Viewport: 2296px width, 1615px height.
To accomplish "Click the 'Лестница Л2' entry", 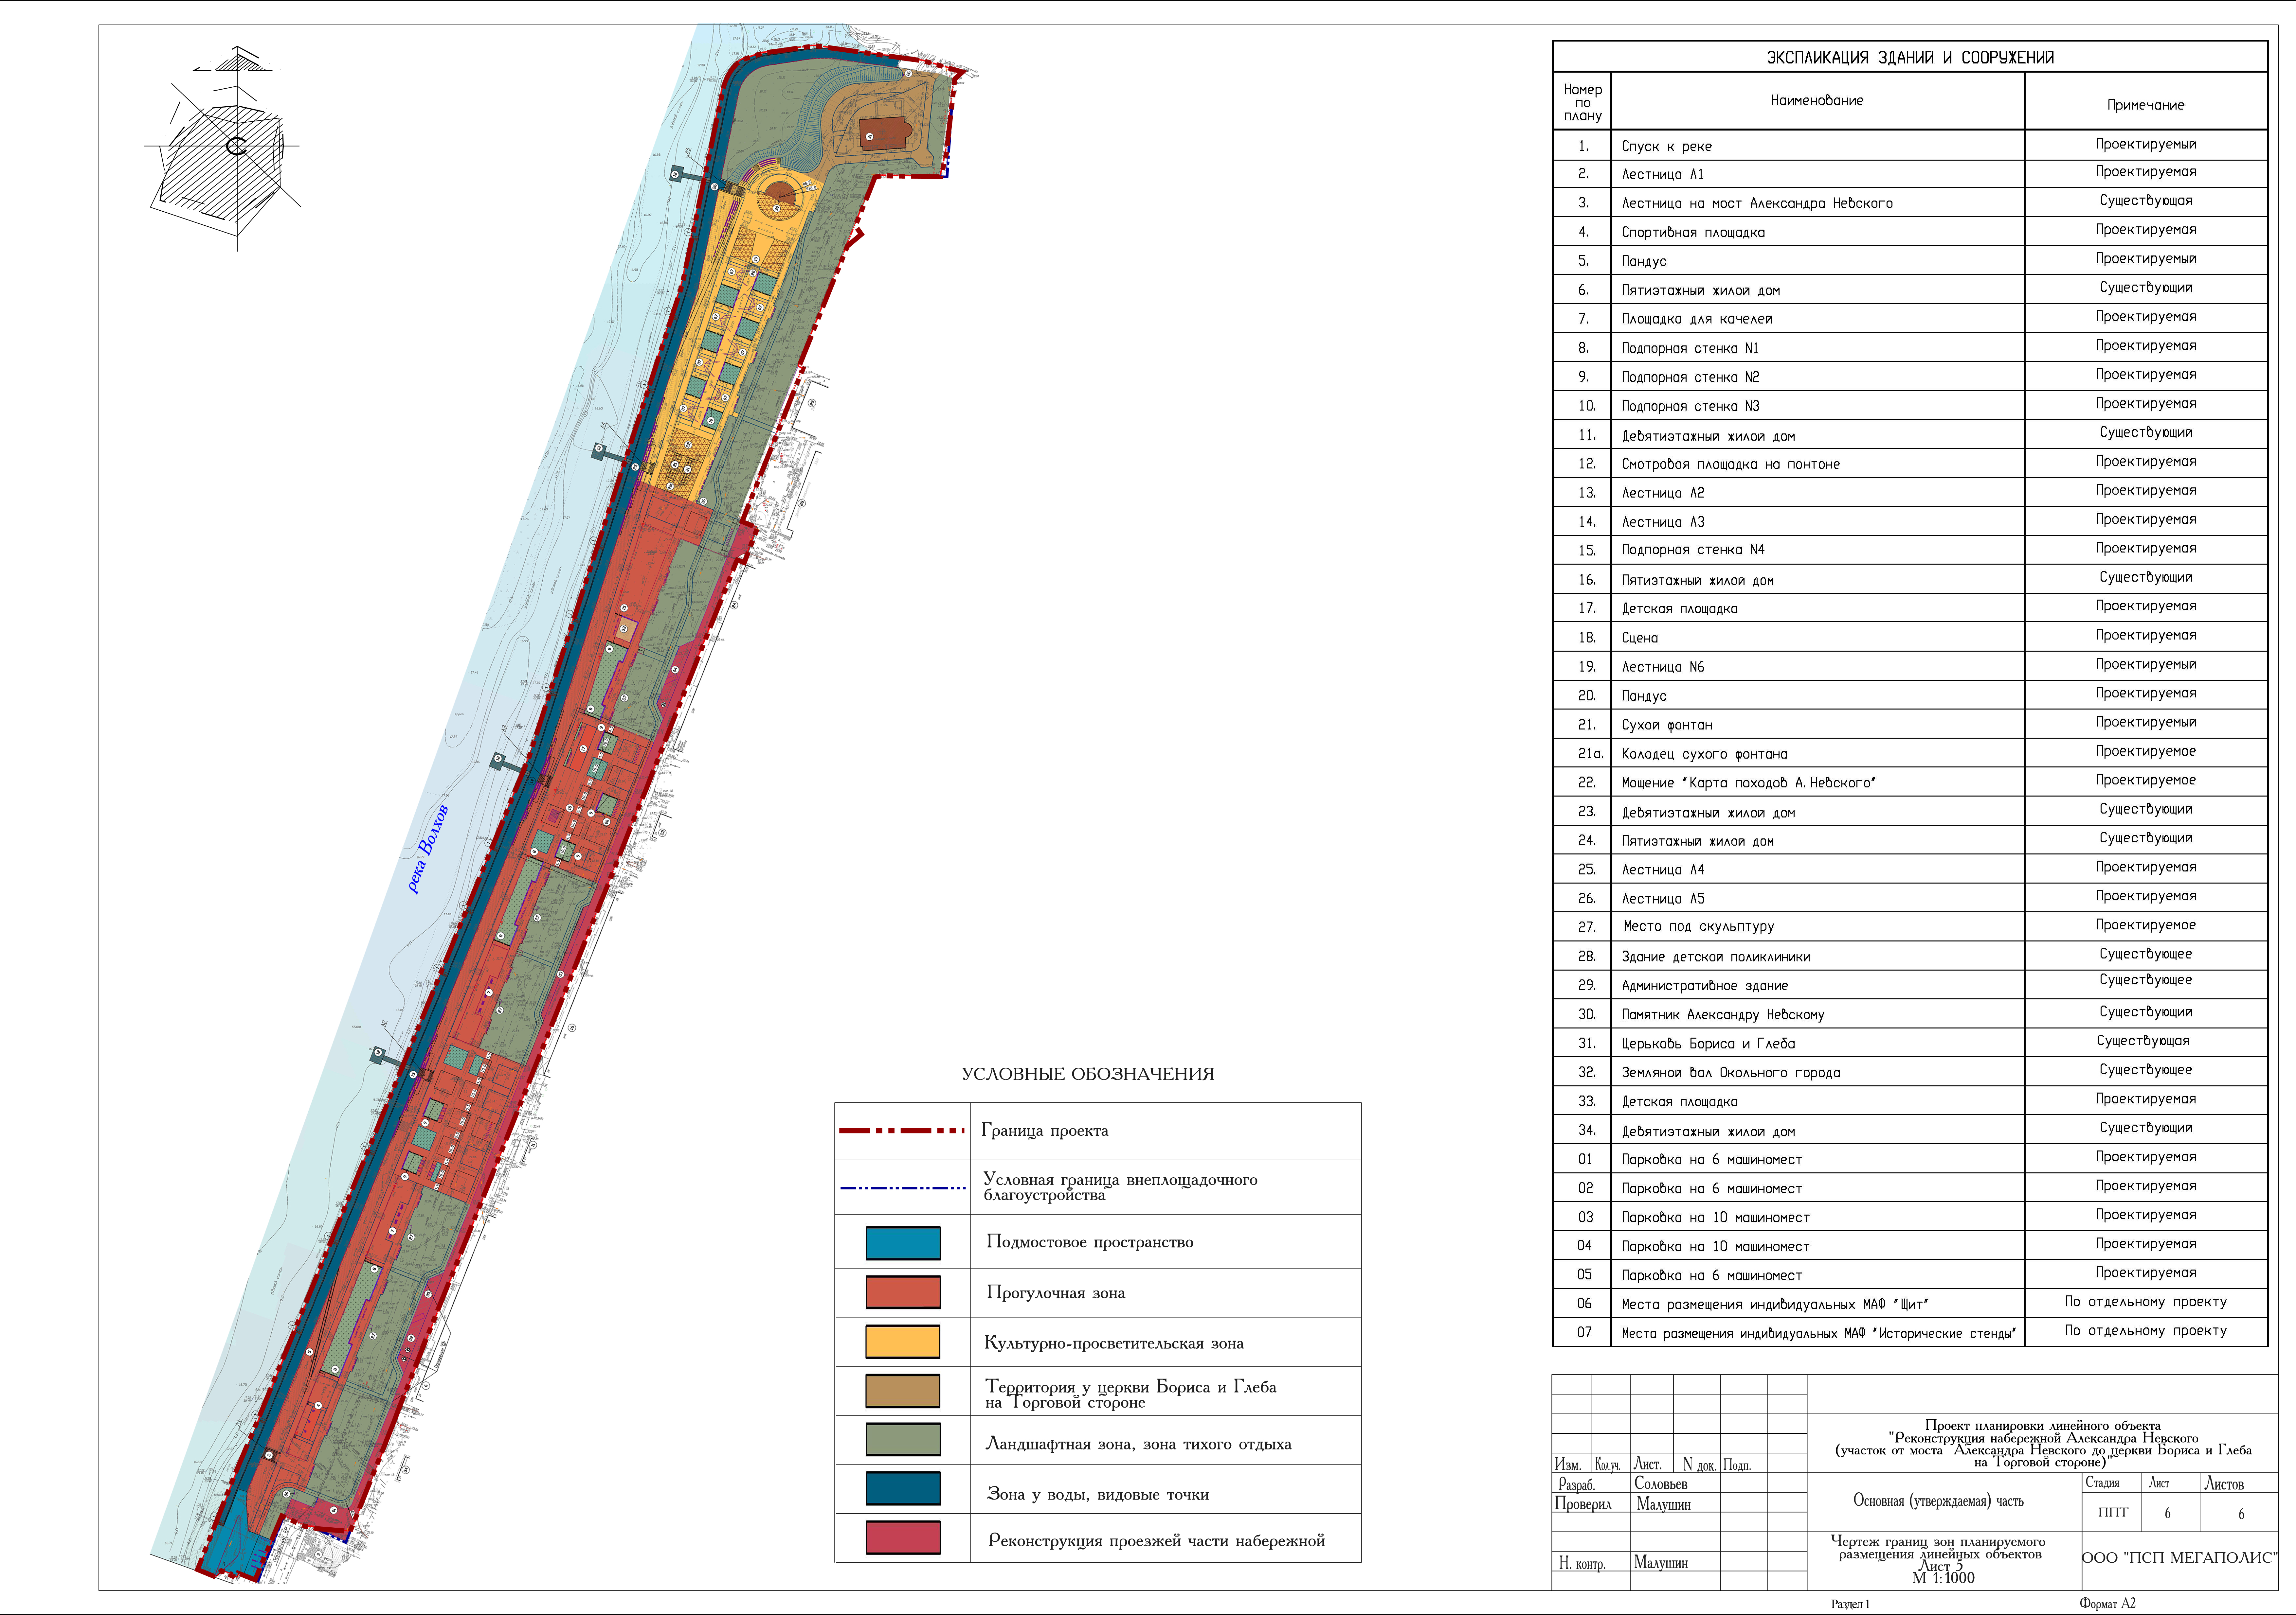I will tap(1663, 493).
